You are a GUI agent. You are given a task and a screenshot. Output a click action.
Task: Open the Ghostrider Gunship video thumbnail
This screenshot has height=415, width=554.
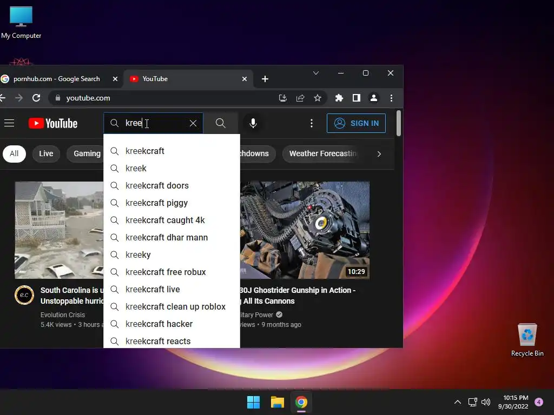(x=305, y=230)
